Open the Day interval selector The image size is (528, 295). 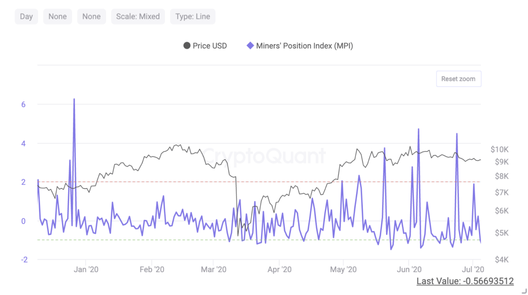[26, 16]
